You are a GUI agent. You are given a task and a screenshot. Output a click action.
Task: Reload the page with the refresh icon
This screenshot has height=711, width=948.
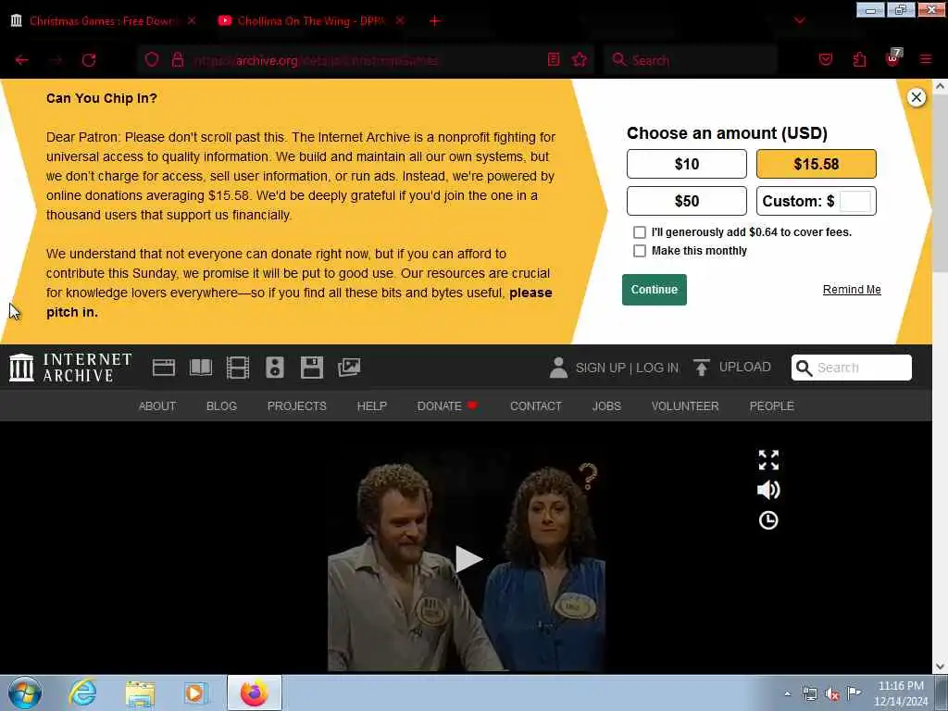pos(89,60)
